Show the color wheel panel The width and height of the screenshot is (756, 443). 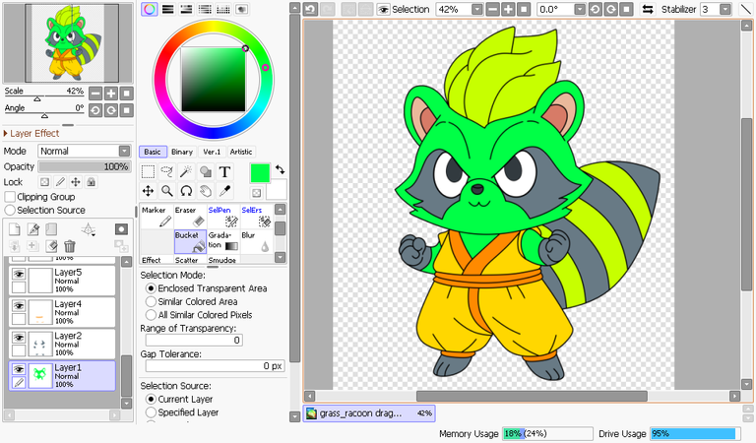pyautogui.click(x=150, y=9)
